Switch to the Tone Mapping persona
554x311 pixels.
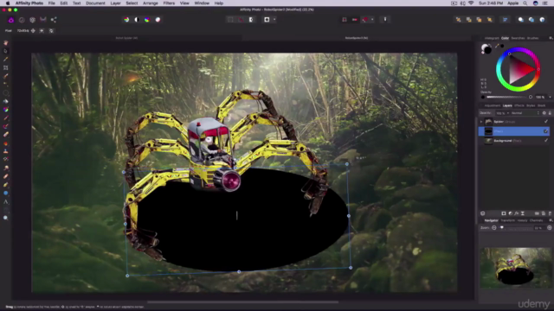pos(43,20)
